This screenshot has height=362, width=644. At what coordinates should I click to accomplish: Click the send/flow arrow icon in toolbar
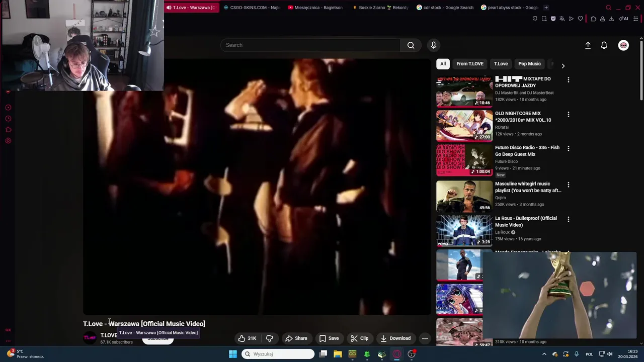[x=571, y=19]
